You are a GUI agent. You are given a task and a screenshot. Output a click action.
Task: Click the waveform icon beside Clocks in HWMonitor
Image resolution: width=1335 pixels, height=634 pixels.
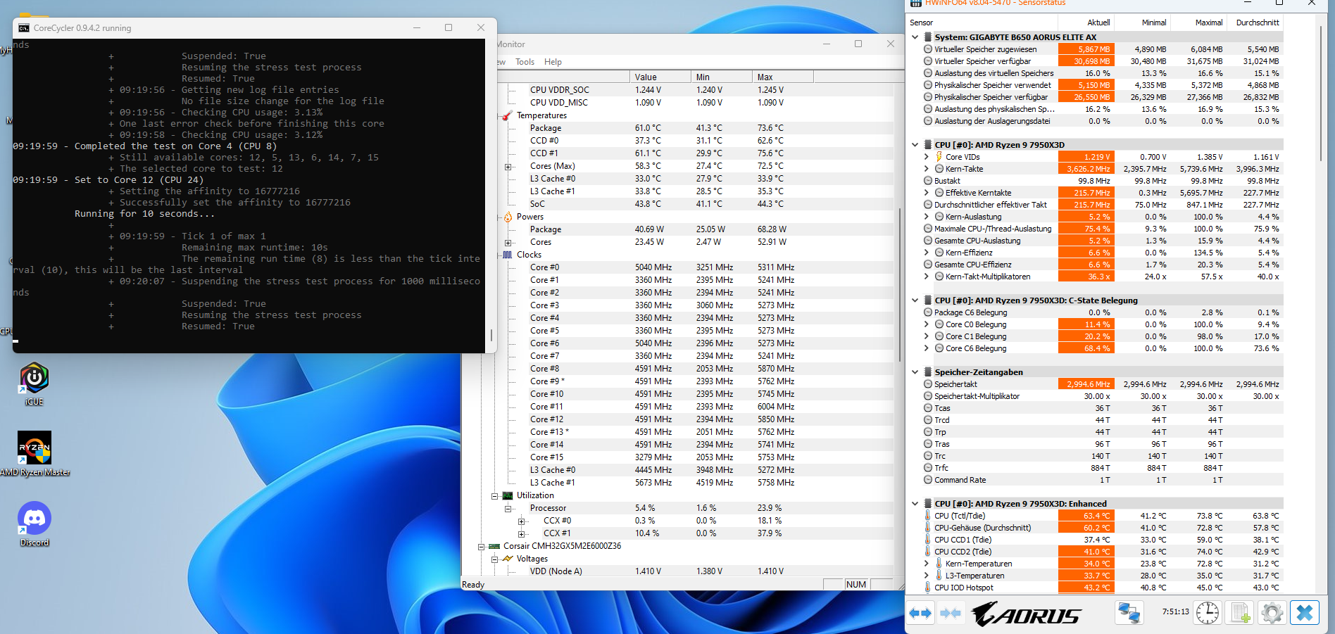click(x=508, y=255)
